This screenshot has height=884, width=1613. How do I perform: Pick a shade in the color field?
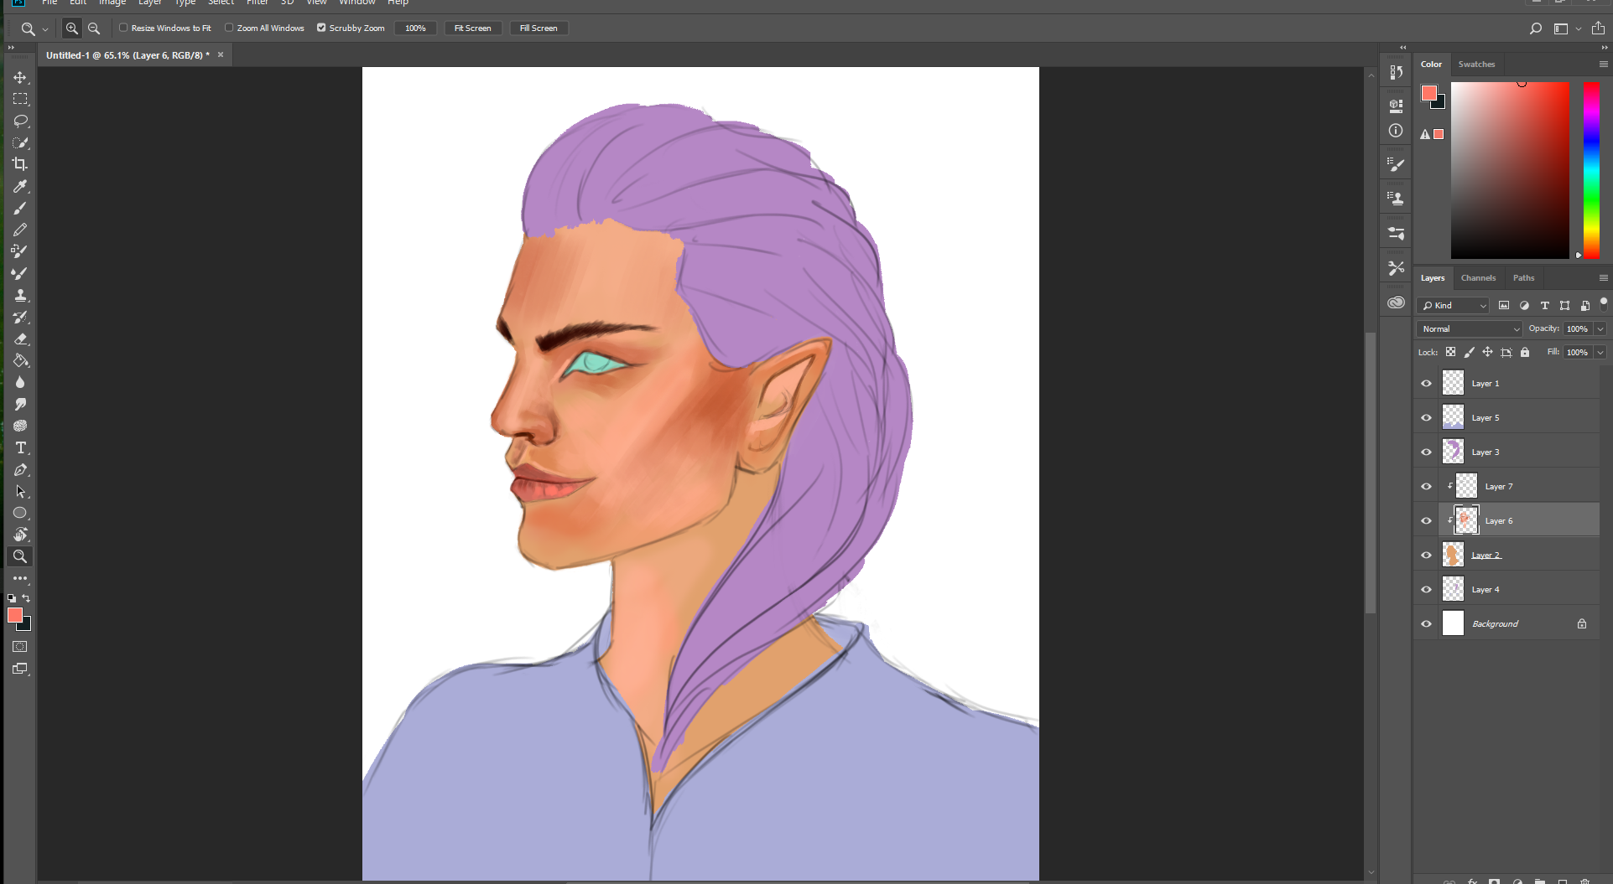point(1510,170)
